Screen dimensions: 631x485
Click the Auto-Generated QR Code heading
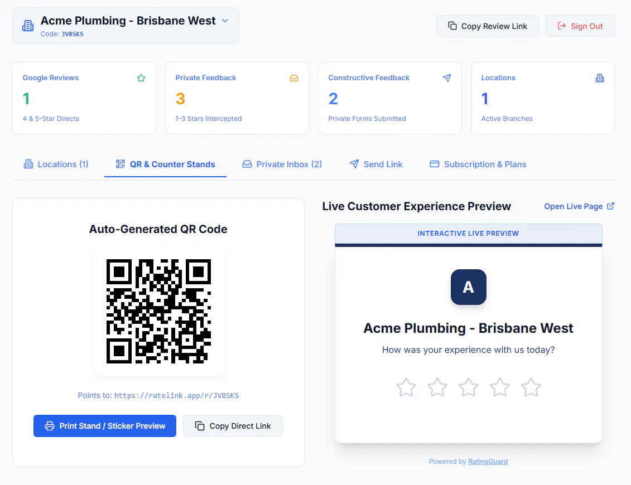pos(158,229)
